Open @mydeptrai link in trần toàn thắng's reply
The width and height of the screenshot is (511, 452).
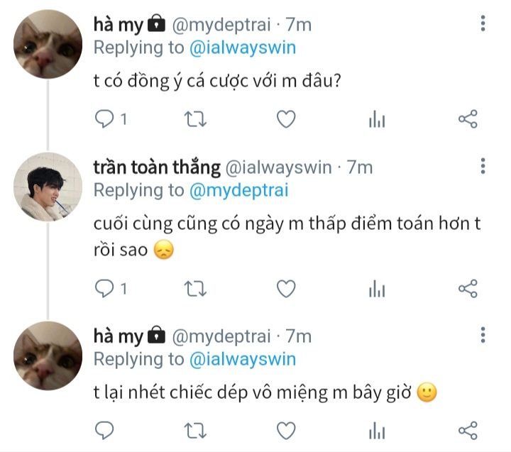tap(239, 190)
